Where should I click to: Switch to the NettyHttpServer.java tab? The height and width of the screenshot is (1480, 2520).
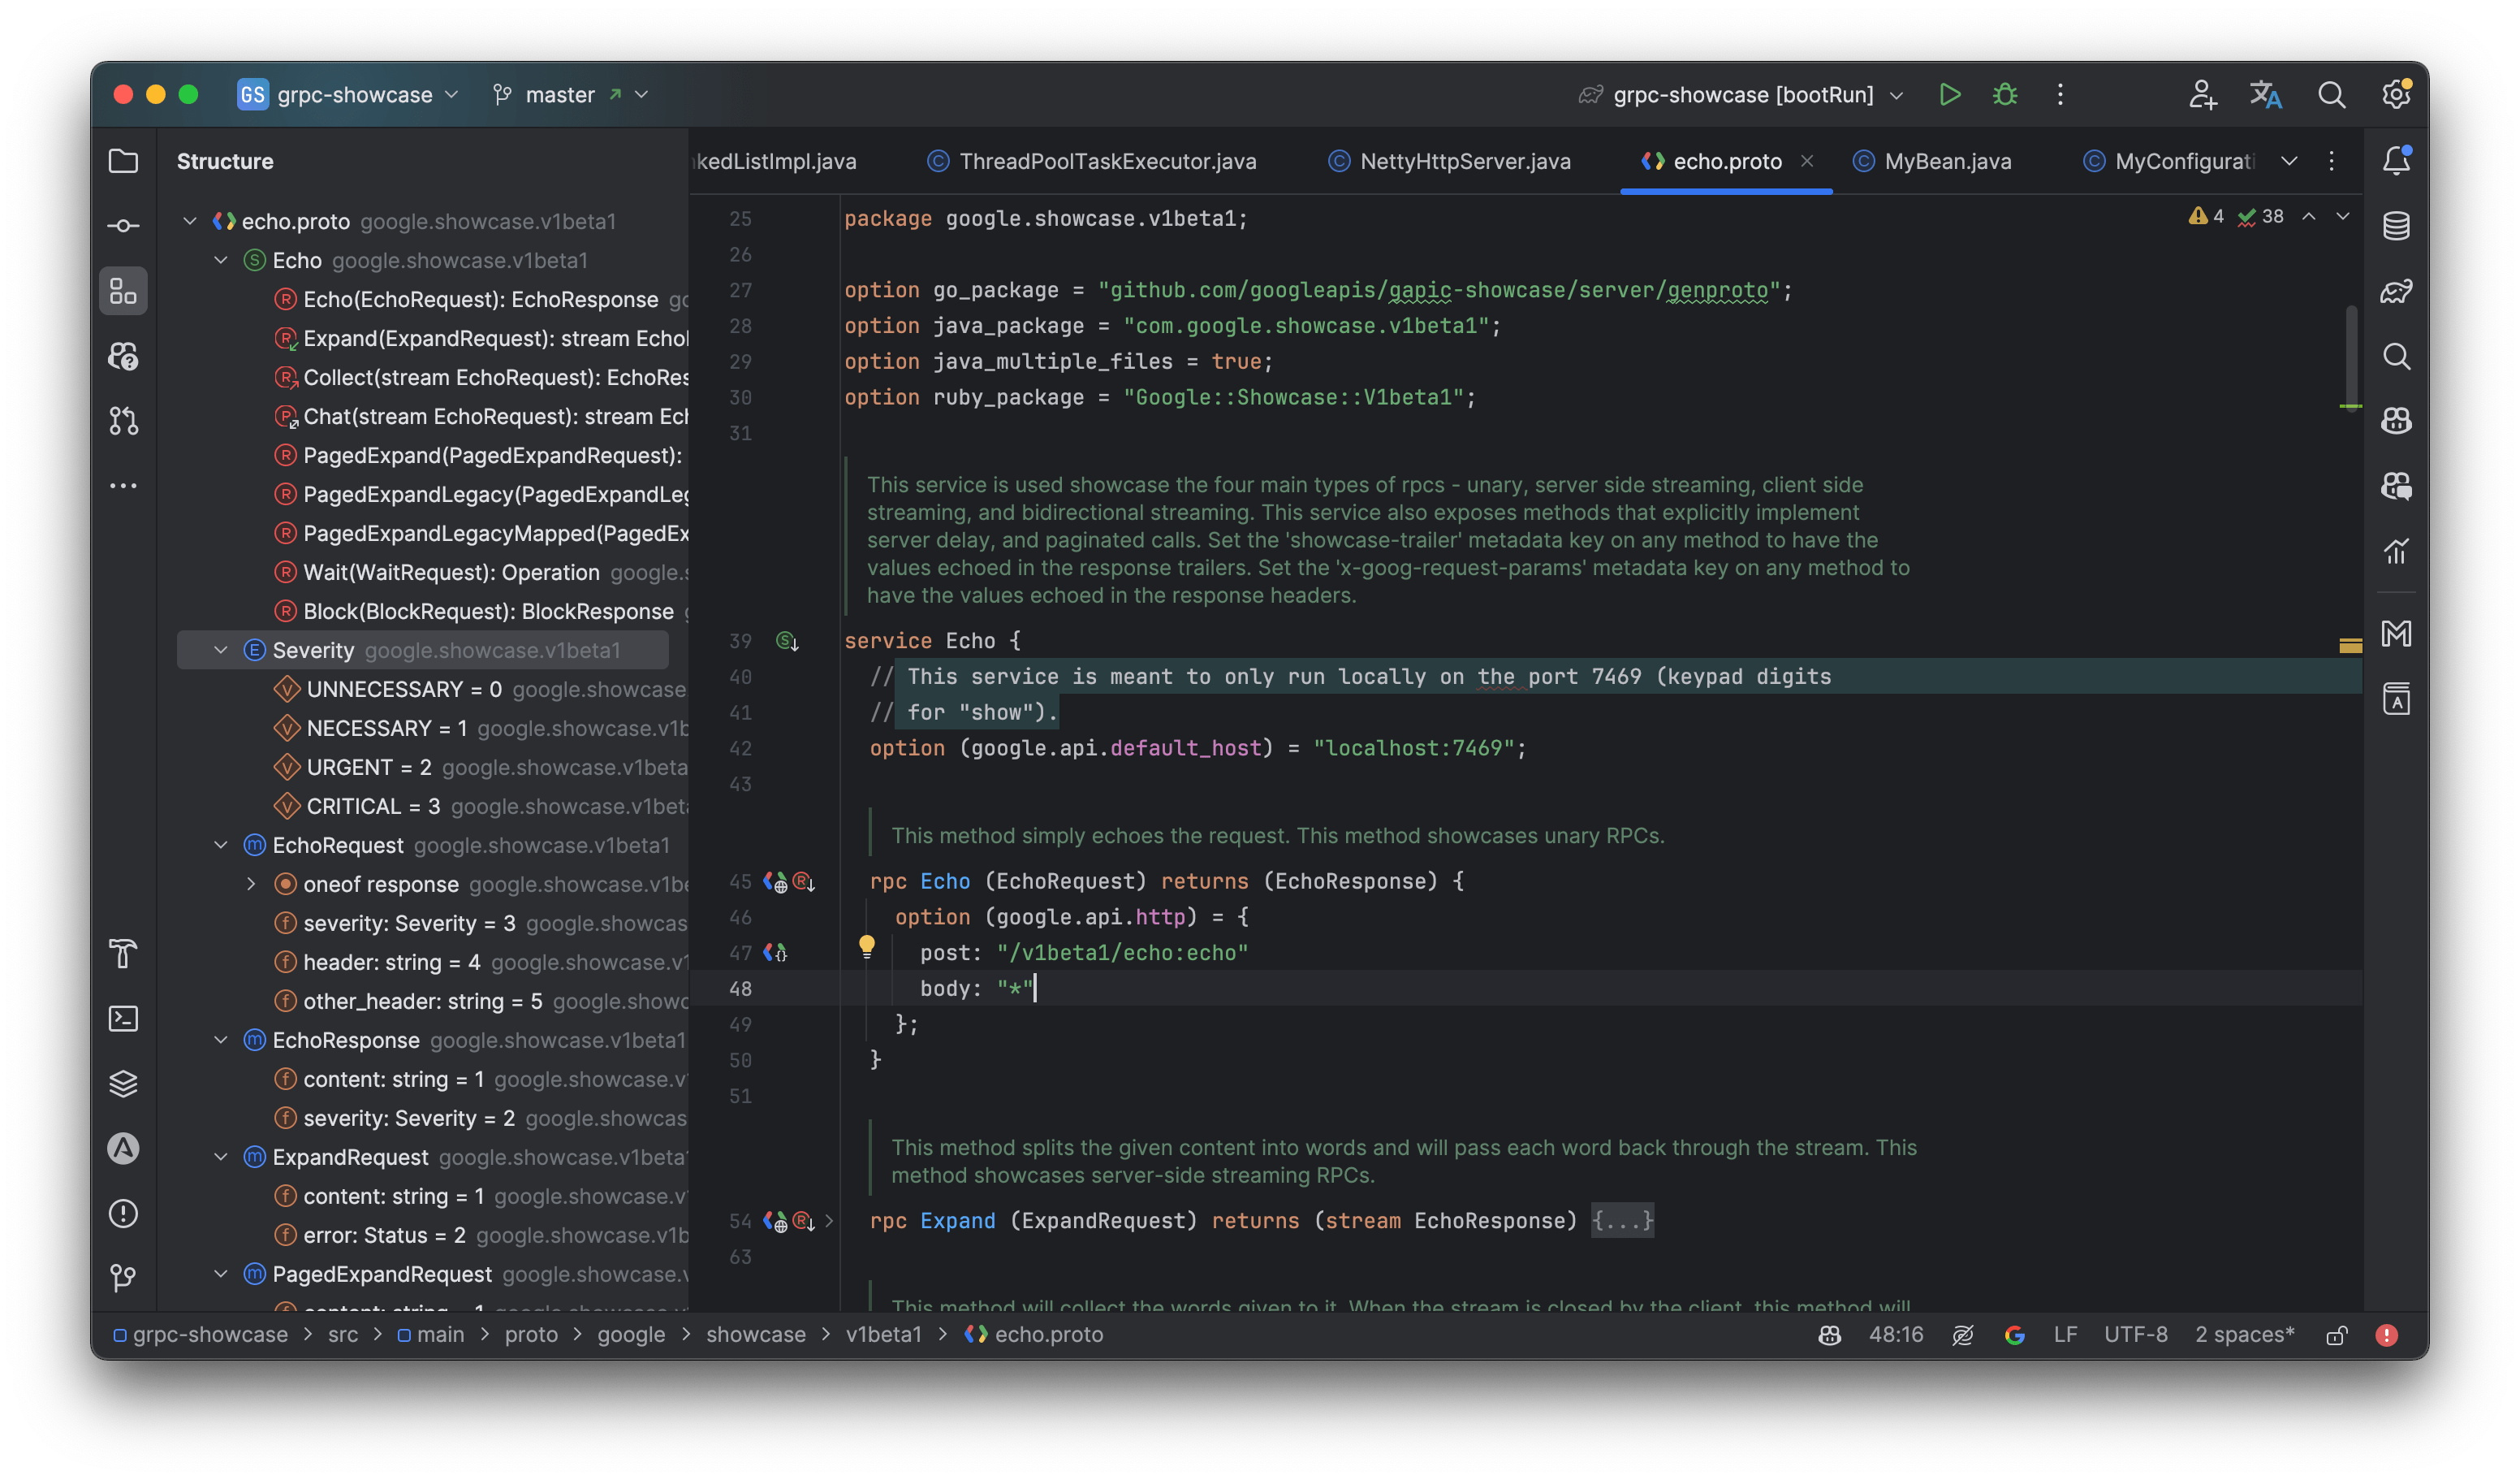[x=1449, y=160]
